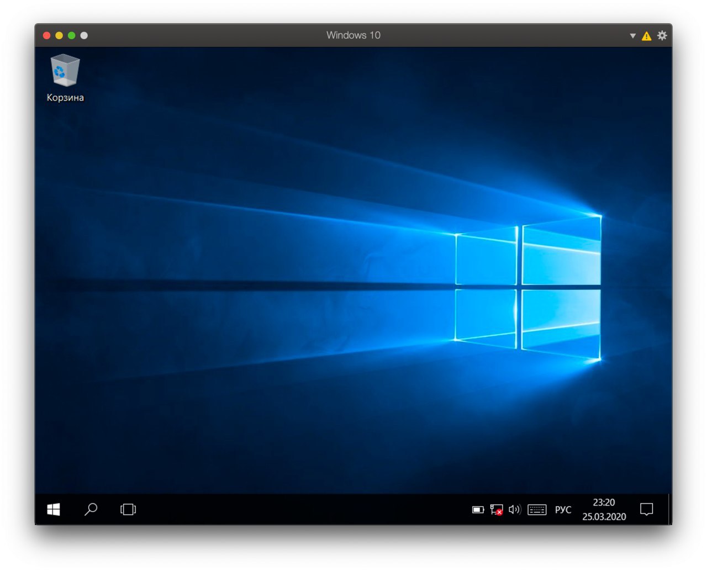
Task: Open virtual machine settings gear
Action: point(662,35)
